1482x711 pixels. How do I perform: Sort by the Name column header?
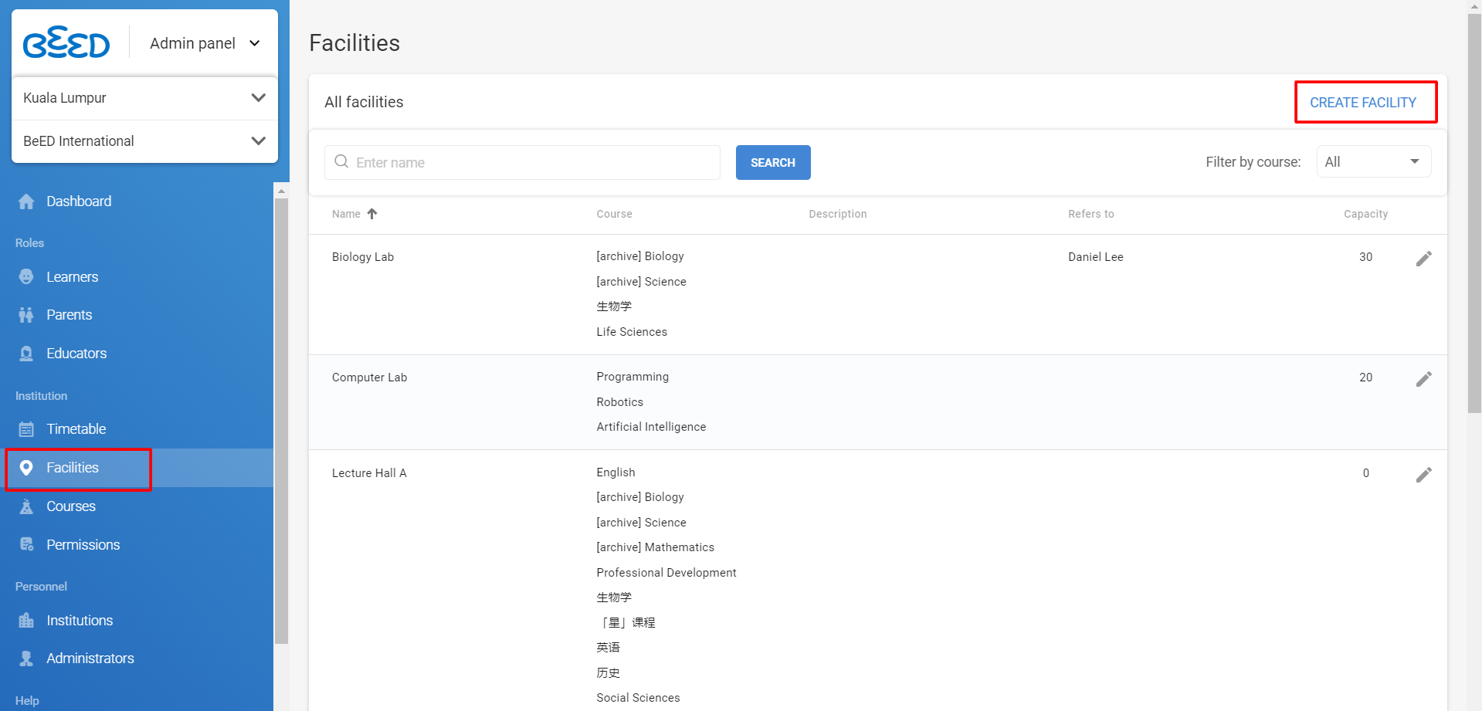(x=346, y=214)
